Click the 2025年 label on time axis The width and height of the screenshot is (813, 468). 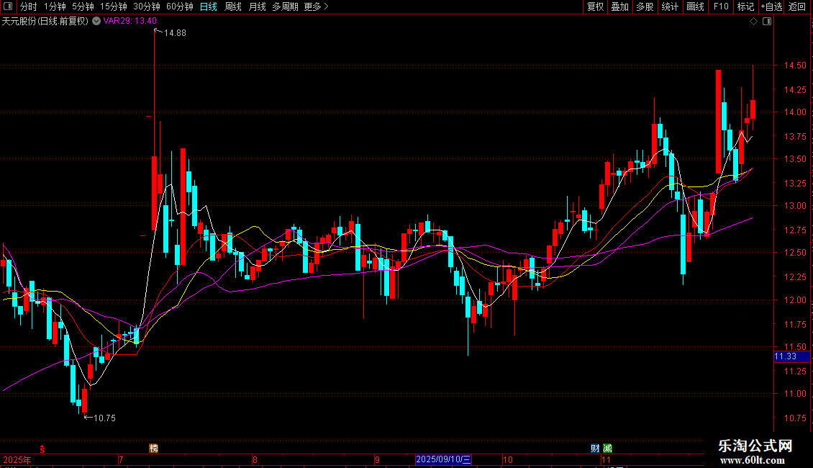point(18,459)
